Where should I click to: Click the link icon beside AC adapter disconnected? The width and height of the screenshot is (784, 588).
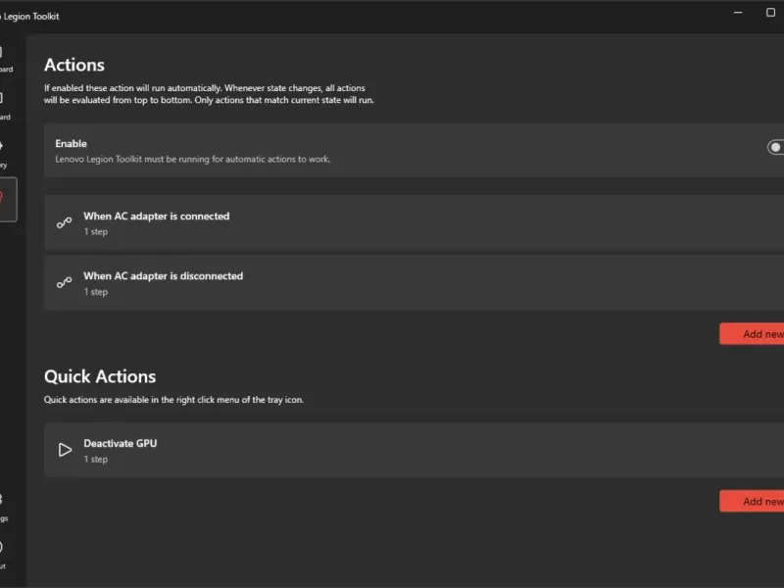coord(65,283)
